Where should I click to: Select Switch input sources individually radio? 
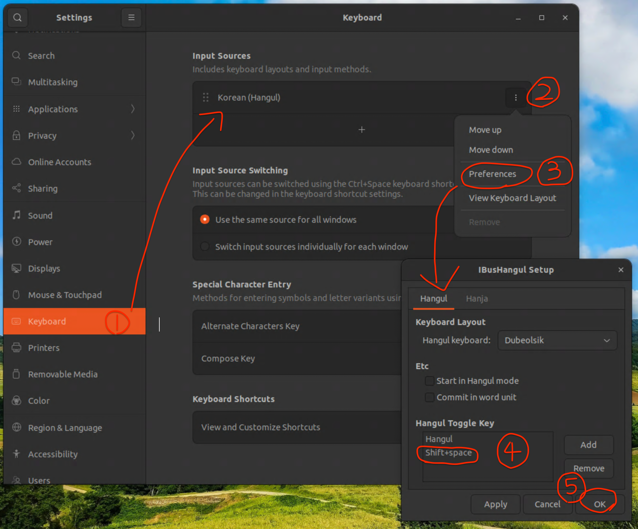pos(205,246)
